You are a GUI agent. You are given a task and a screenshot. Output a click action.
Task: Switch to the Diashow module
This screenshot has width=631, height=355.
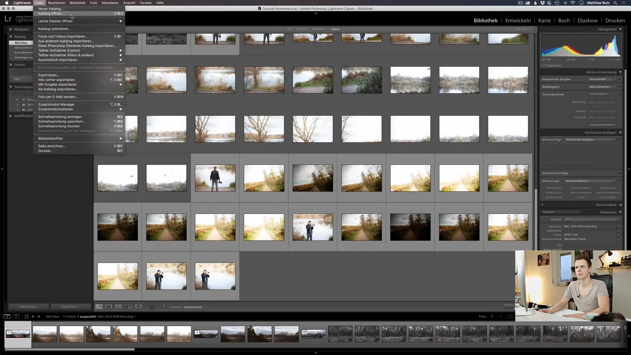pos(587,20)
